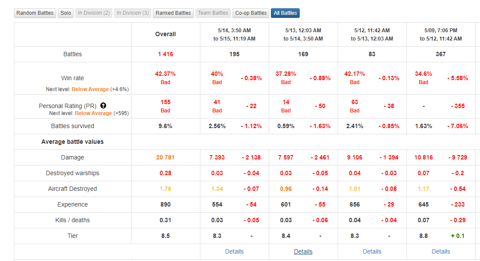Image resolution: width=480 pixels, height=261 pixels.
Task: Click the Average battle values section heading
Action: (x=72, y=142)
